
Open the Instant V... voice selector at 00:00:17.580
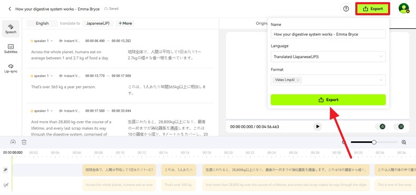click(x=70, y=111)
